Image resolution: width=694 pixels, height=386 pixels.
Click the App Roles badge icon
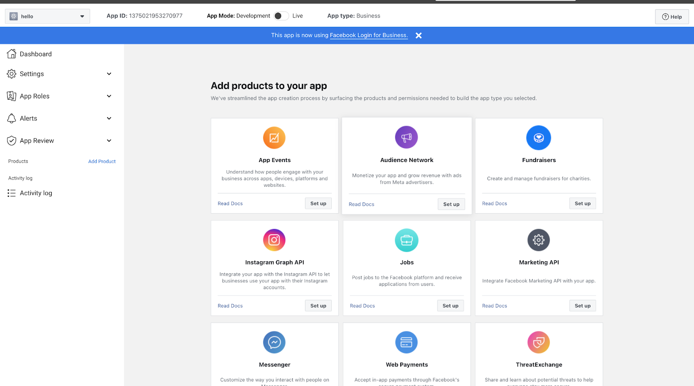[12, 96]
